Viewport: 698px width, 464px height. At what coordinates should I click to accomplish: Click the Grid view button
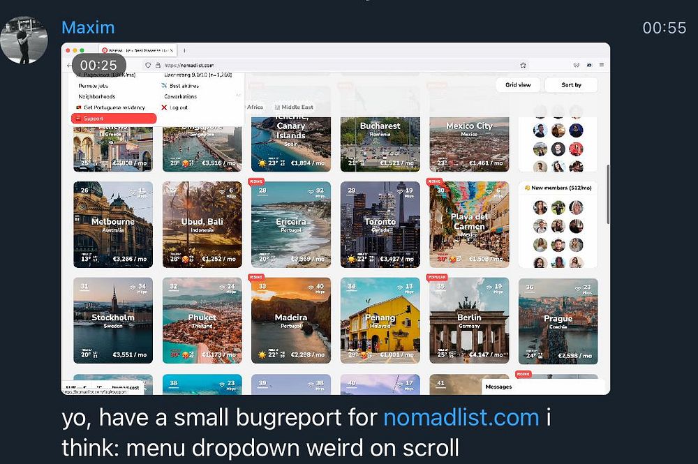tap(518, 85)
